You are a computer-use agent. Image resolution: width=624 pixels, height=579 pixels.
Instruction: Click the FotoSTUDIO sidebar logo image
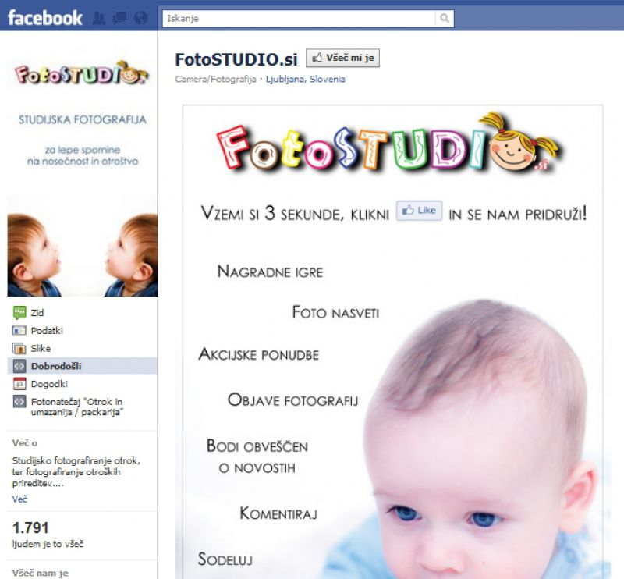(x=82, y=73)
